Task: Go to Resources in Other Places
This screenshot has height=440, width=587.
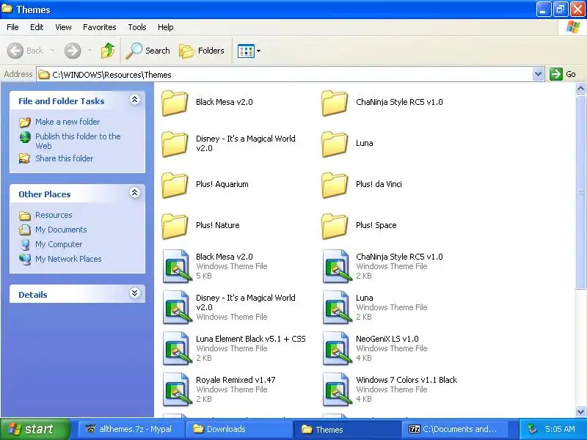Action: (x=54, y=215)
